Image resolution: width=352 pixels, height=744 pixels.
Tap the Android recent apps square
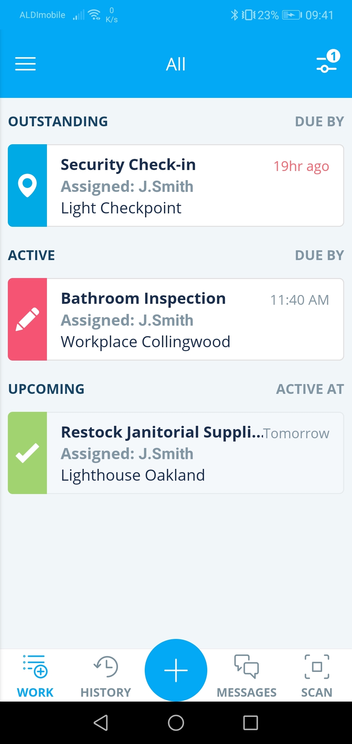click(x=251, y=723)
